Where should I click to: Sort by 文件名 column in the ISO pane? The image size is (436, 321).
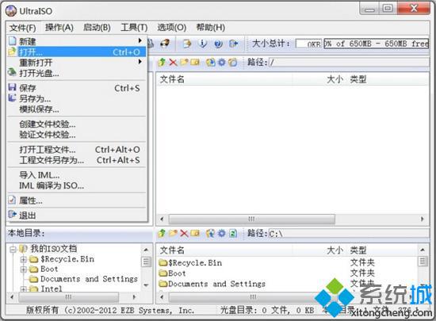pos(224,79)
